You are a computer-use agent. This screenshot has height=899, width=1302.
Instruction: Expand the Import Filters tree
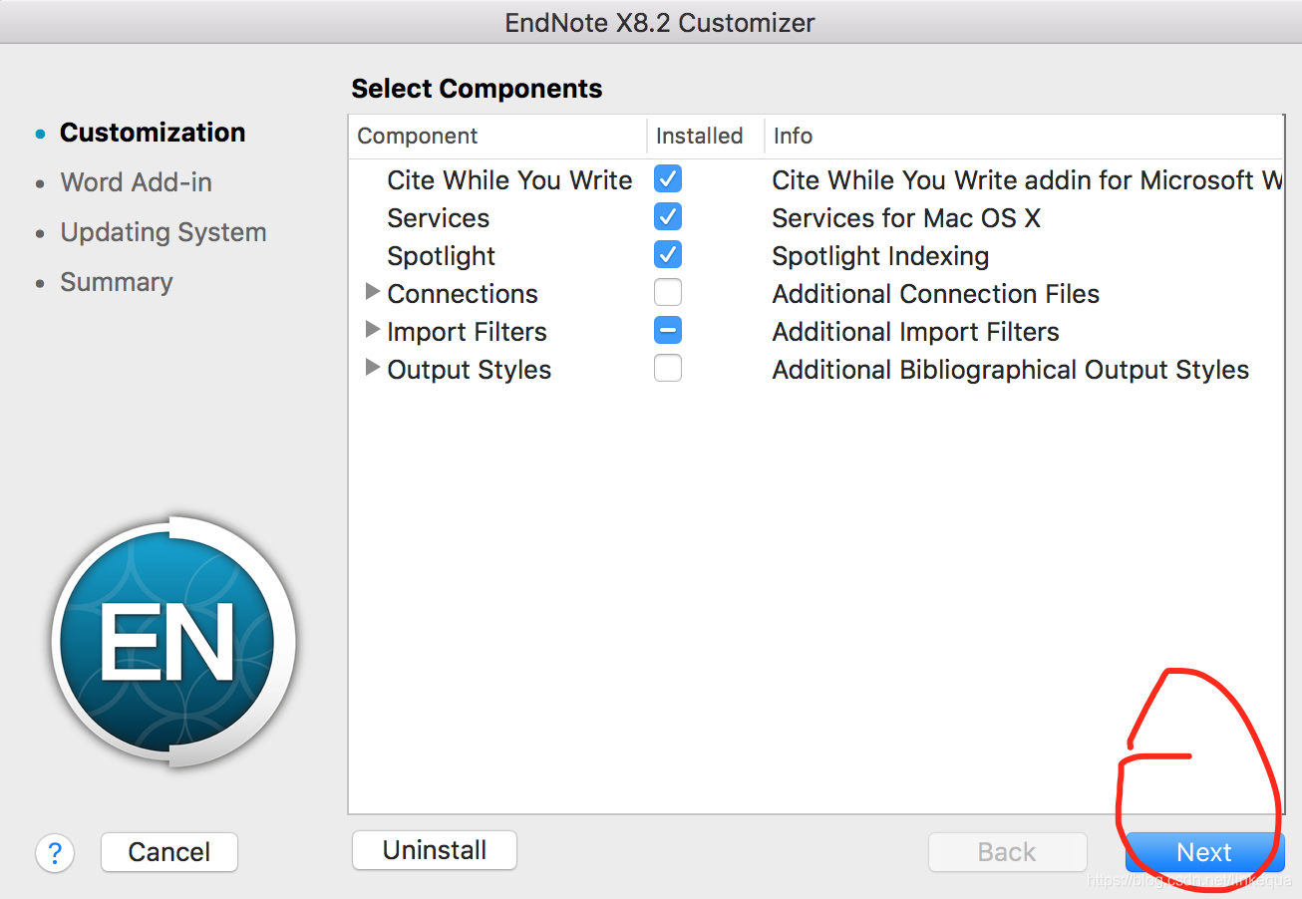pos(372,330)
